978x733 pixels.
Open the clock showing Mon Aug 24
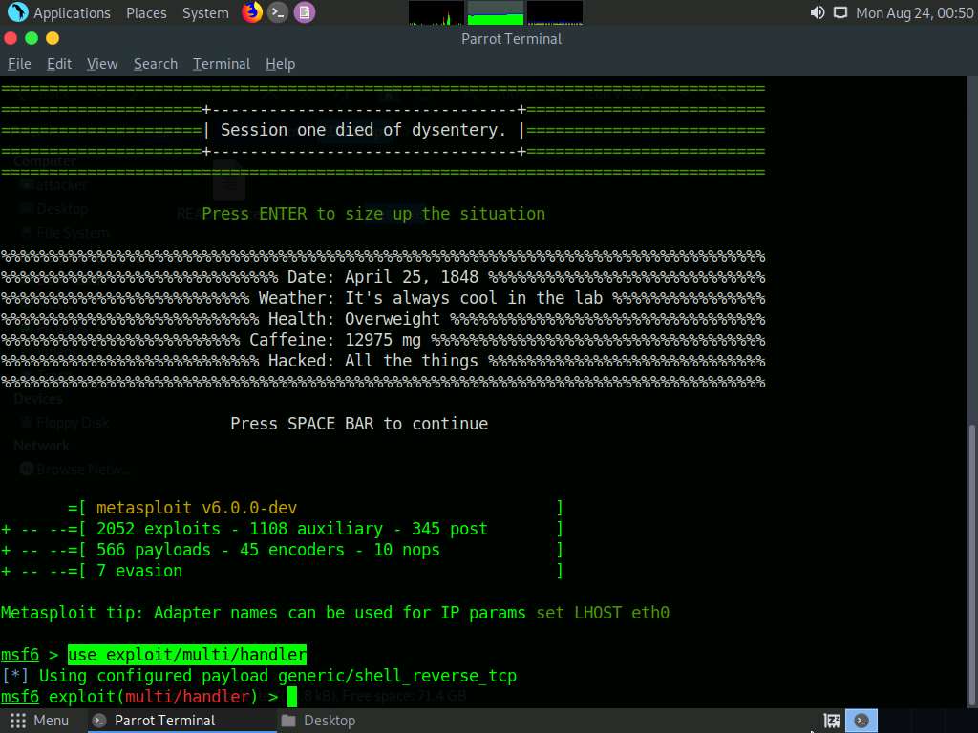tap(914, 12)
